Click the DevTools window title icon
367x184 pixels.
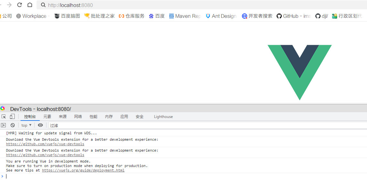tap(3, 108)
